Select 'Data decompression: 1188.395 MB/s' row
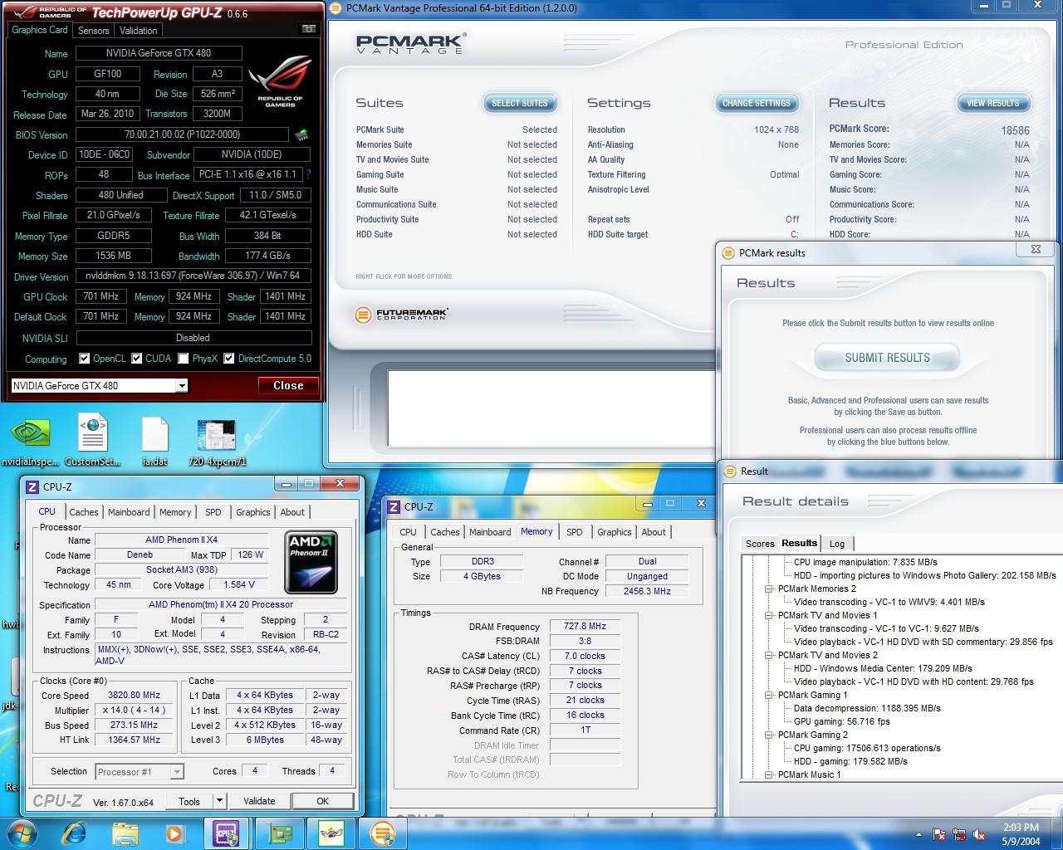The height and width of the screenshot is (850, 1063). tap(867, 708)
